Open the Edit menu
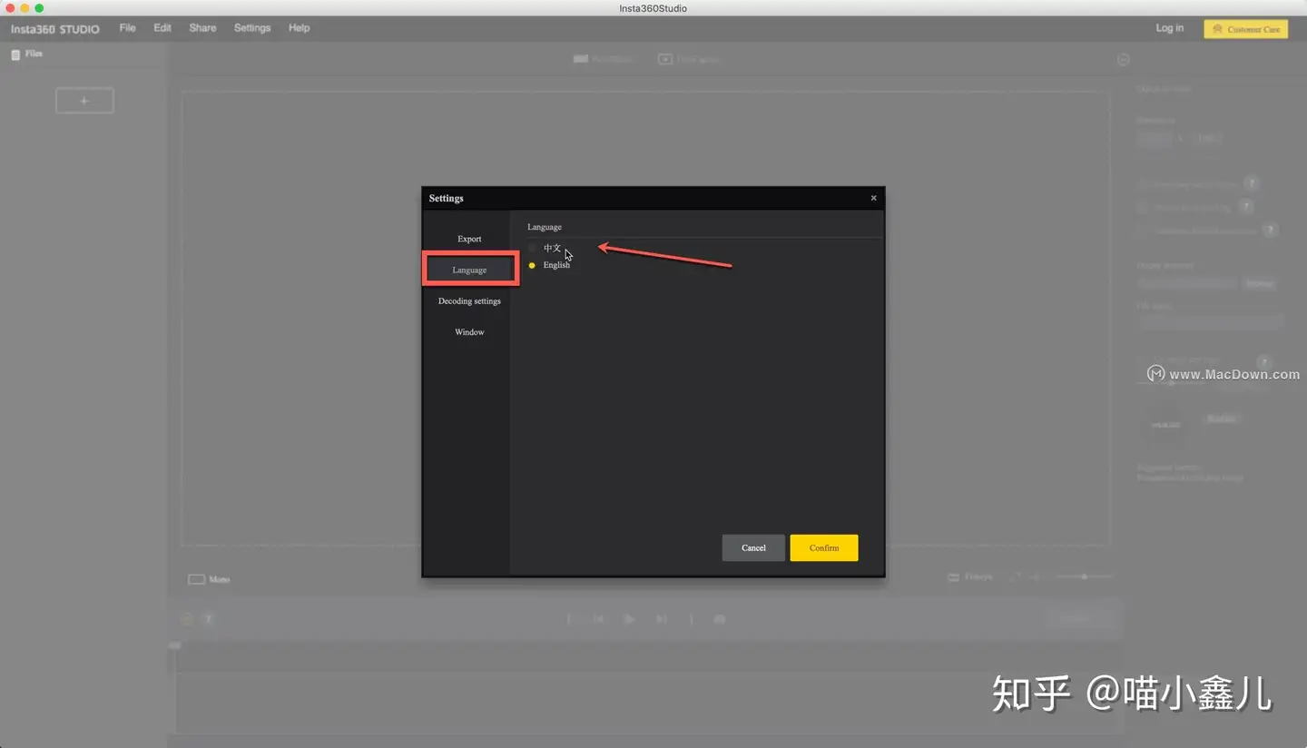Screen dimensions: 1307x748 (x=162, y=28)
